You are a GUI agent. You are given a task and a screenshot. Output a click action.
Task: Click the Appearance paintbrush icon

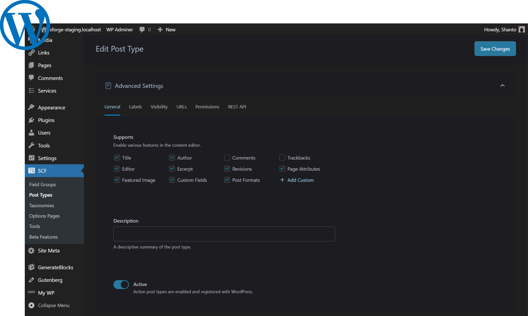[x=31, y=107]
